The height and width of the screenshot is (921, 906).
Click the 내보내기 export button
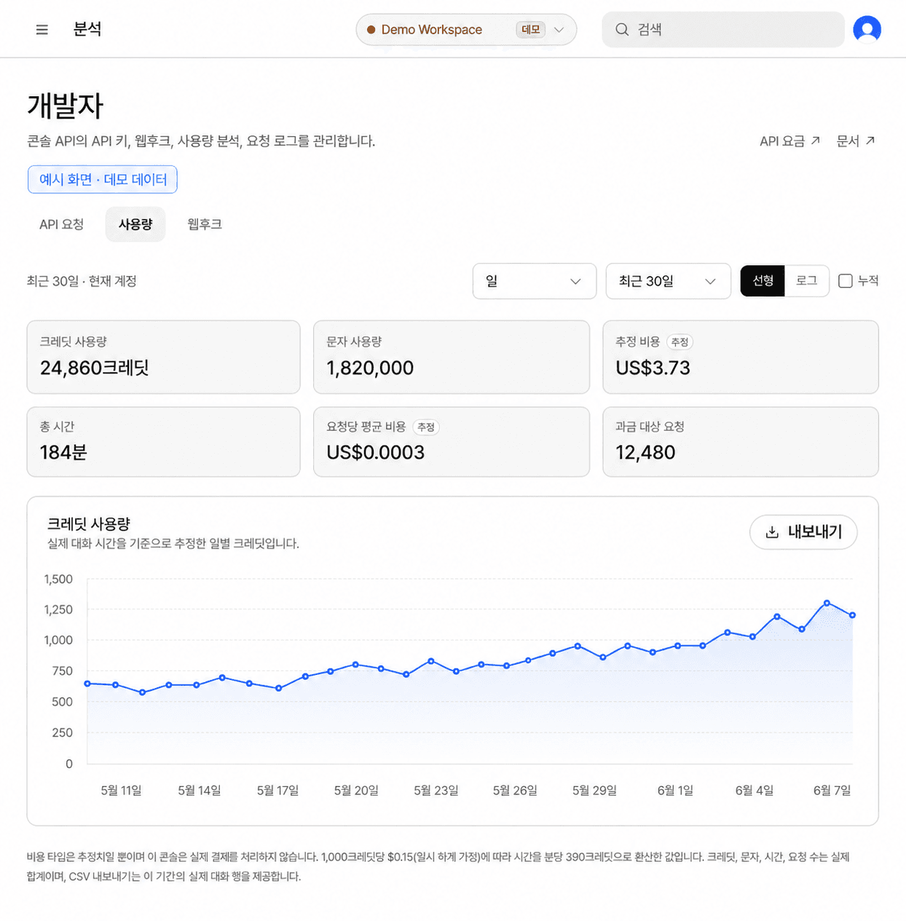(x=803, y=532)
